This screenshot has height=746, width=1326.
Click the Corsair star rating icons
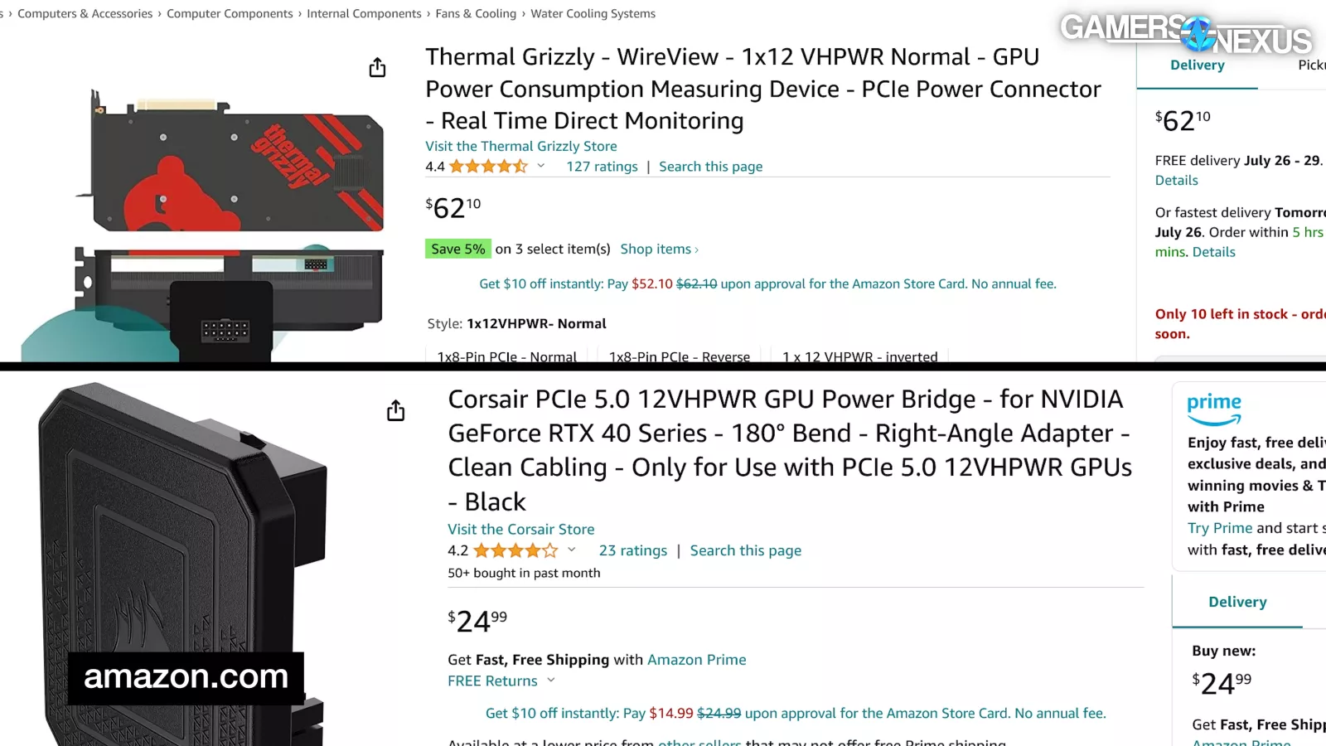515,550
